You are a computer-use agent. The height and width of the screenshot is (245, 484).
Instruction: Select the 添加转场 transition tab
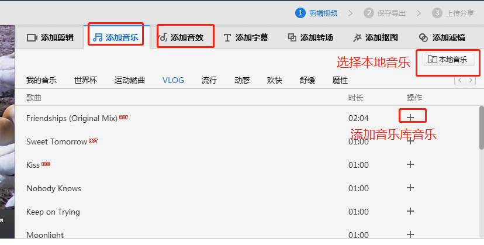click(x=310, y=37)
